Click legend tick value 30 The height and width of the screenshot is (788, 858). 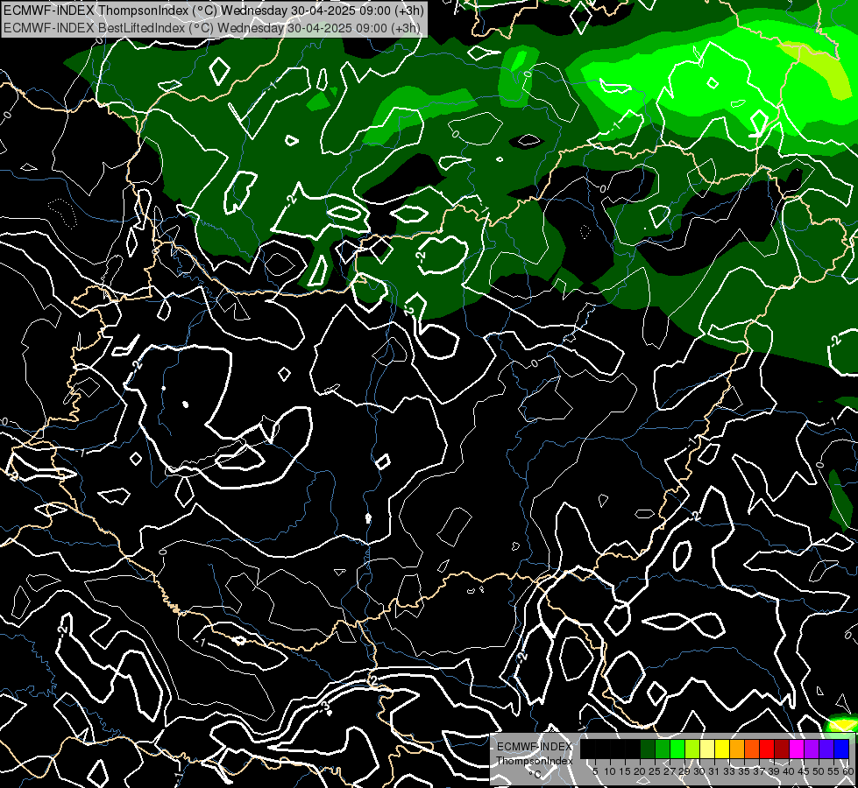click(x=700, y=771)
